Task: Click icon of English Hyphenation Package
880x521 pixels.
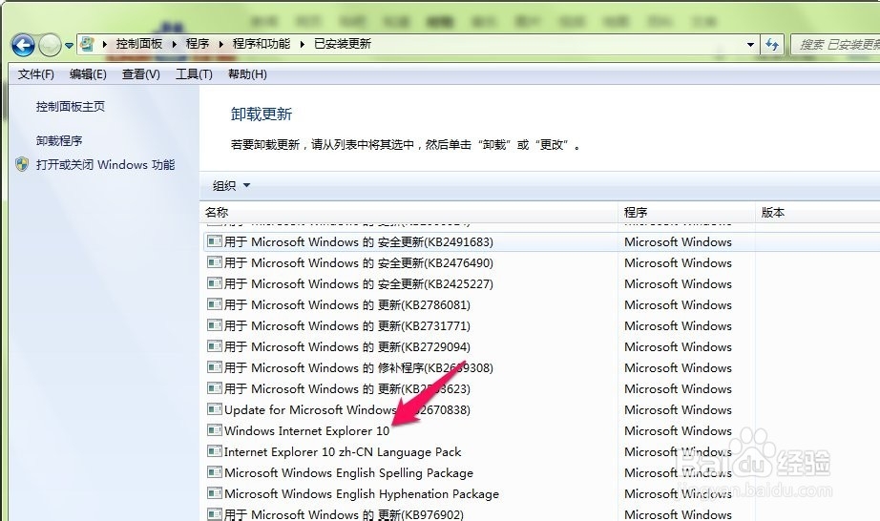Action: 215,493
